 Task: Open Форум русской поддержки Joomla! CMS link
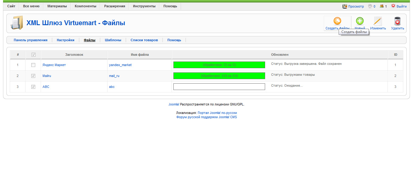(x=206, y=117)
